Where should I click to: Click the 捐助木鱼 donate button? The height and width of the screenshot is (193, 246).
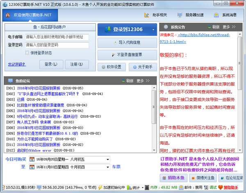click(x=173, y=178)
